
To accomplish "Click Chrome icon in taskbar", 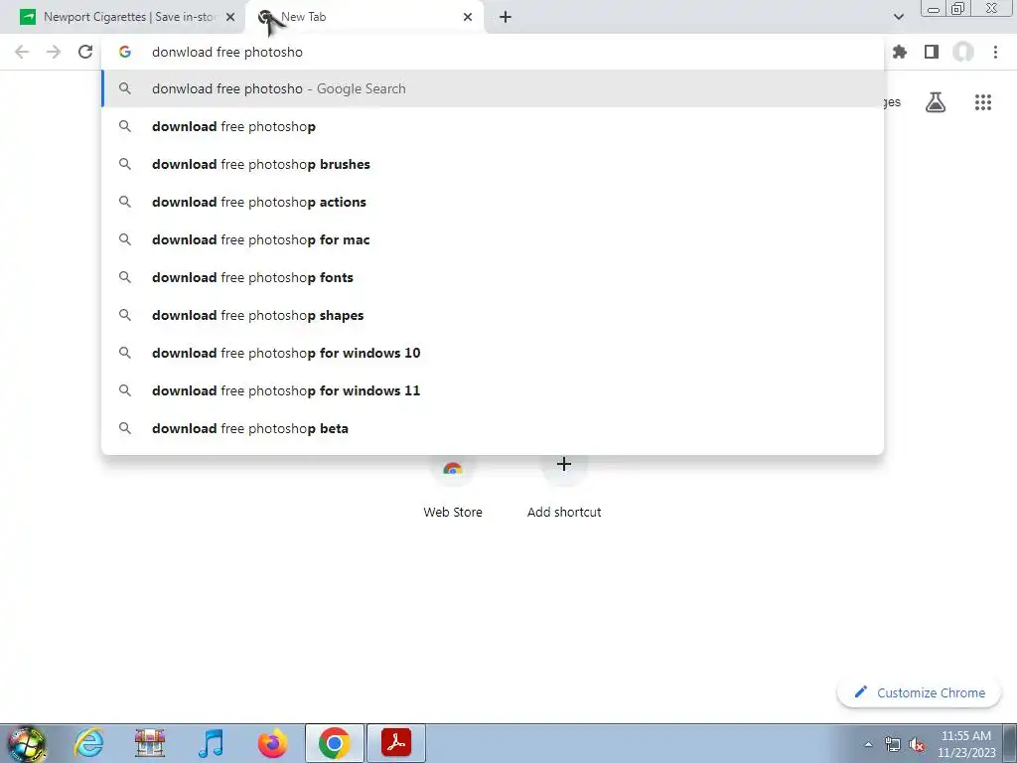I will (334, 743).
